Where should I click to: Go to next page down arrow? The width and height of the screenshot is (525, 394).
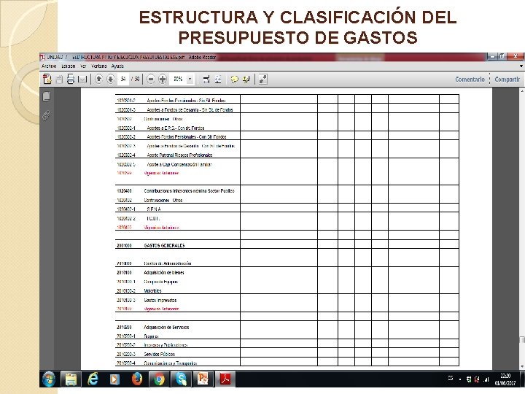coord(111,79)
